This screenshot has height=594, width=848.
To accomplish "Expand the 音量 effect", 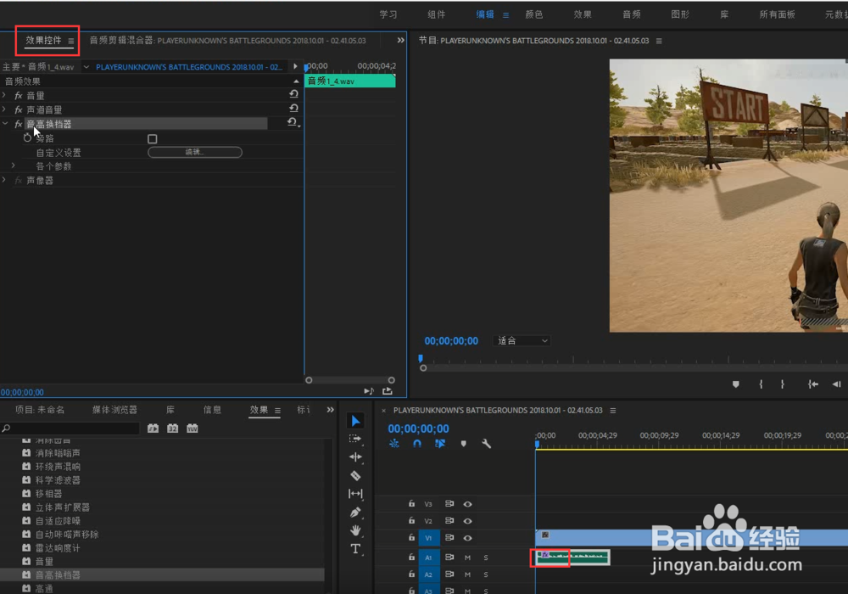I will coord(4,95).
